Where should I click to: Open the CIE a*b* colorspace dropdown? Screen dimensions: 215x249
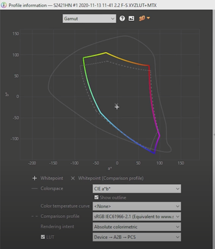click(x=137, y=189)
